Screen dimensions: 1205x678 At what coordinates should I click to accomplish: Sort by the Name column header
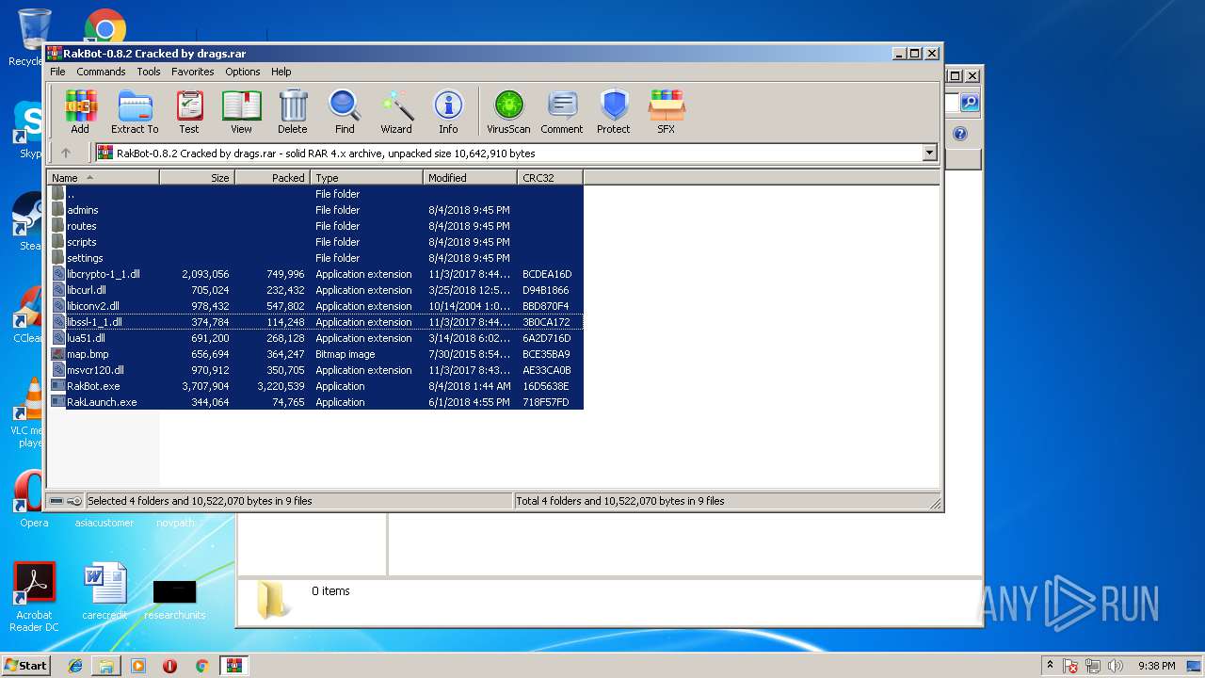click(x=104, y=177)
